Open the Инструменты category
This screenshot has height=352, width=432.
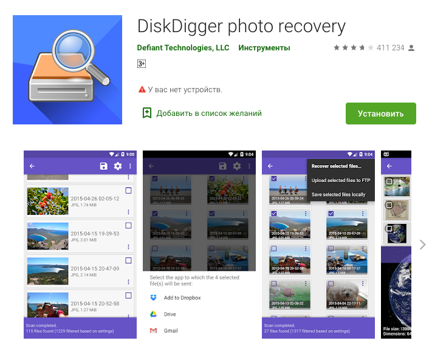264,47
